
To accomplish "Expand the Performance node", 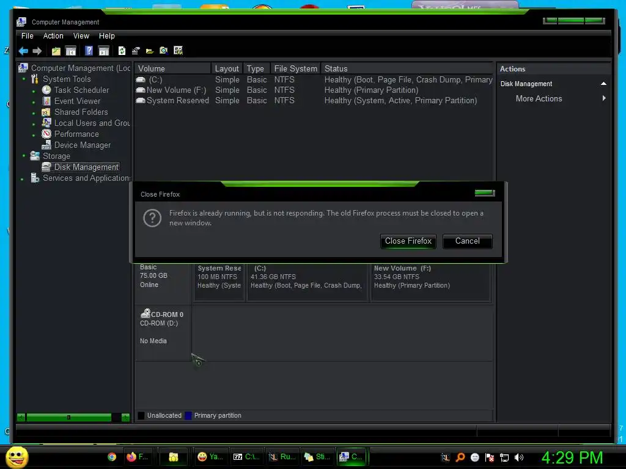I will pos(34,135).
